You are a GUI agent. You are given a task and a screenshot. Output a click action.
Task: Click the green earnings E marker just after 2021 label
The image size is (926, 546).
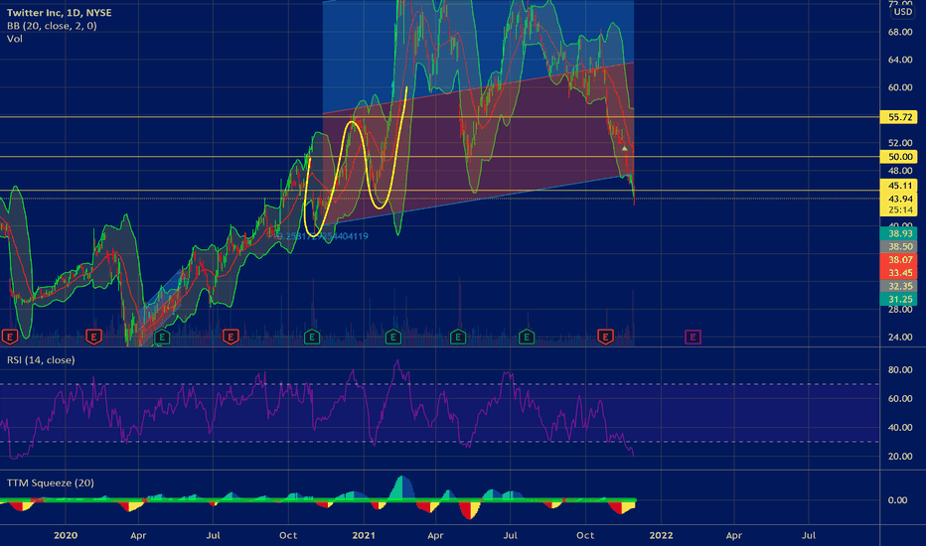click(392, 338)
